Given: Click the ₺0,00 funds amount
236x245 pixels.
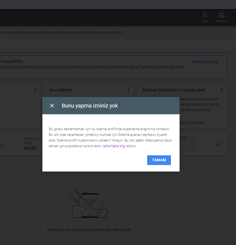Looking at the screenshot, I should pos(30,148).
